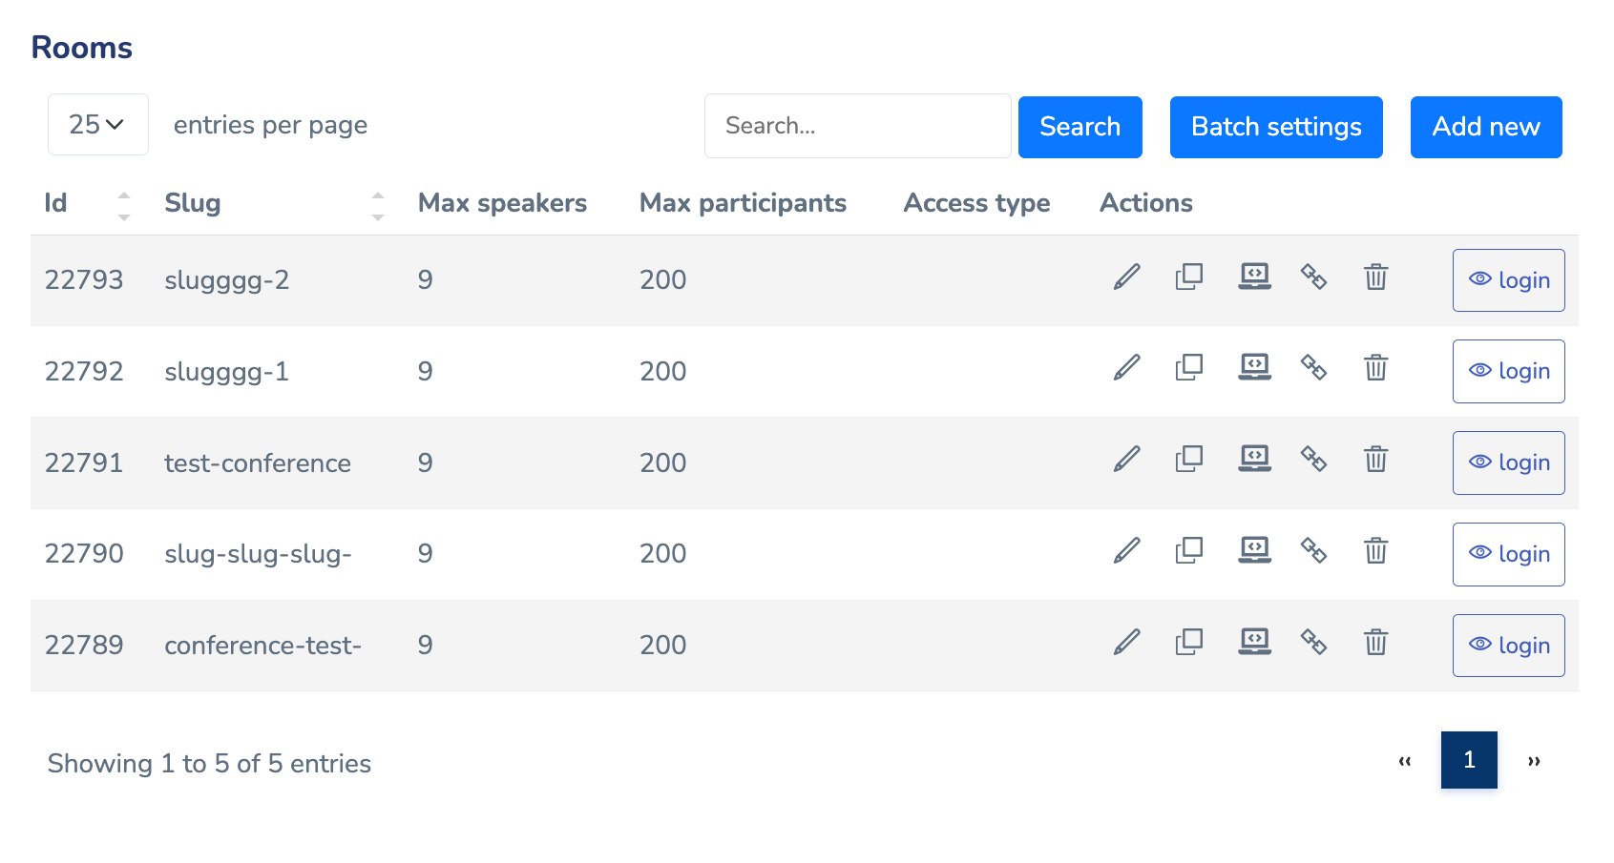
Task: Click the Max speakers column header
Action: point(502,203)
